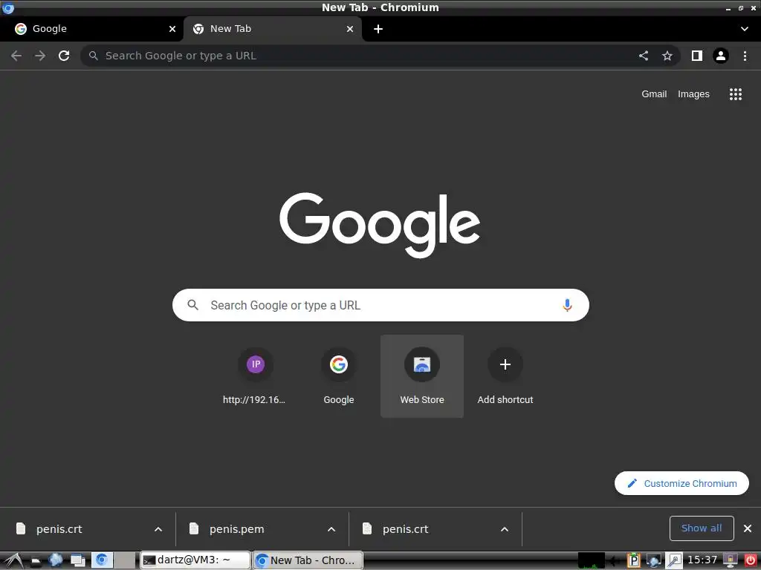
Task: Click the Google search box
Action: click(381, 305)
